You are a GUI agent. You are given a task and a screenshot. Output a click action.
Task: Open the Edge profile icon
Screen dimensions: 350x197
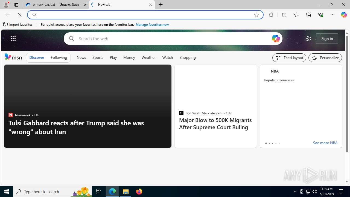click(x=6, y=5)
